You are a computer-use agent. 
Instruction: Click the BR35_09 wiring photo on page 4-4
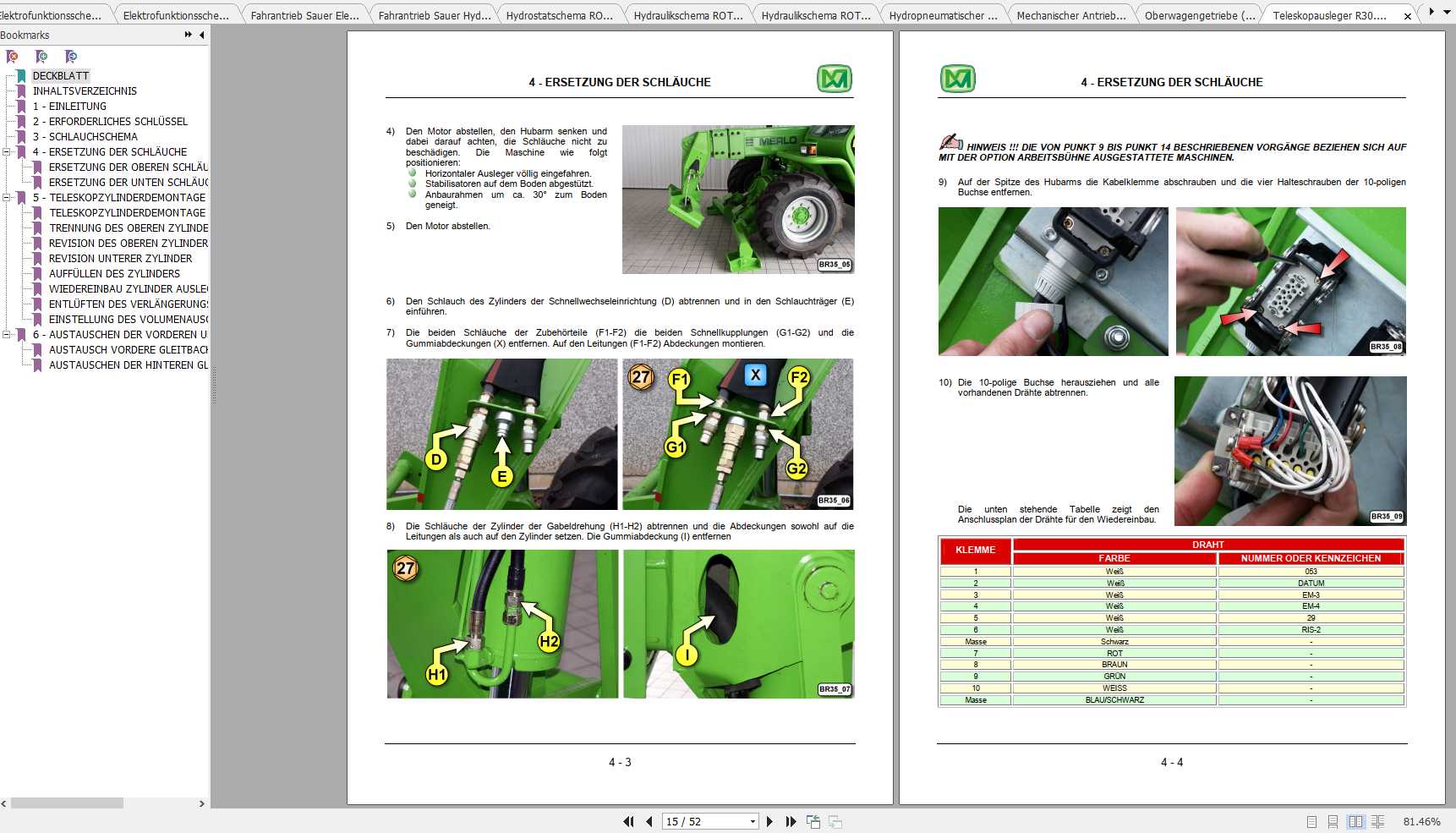click(x=1290, y=451)
